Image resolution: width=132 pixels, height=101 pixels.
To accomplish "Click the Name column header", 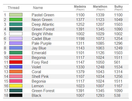I will [38, 8].
